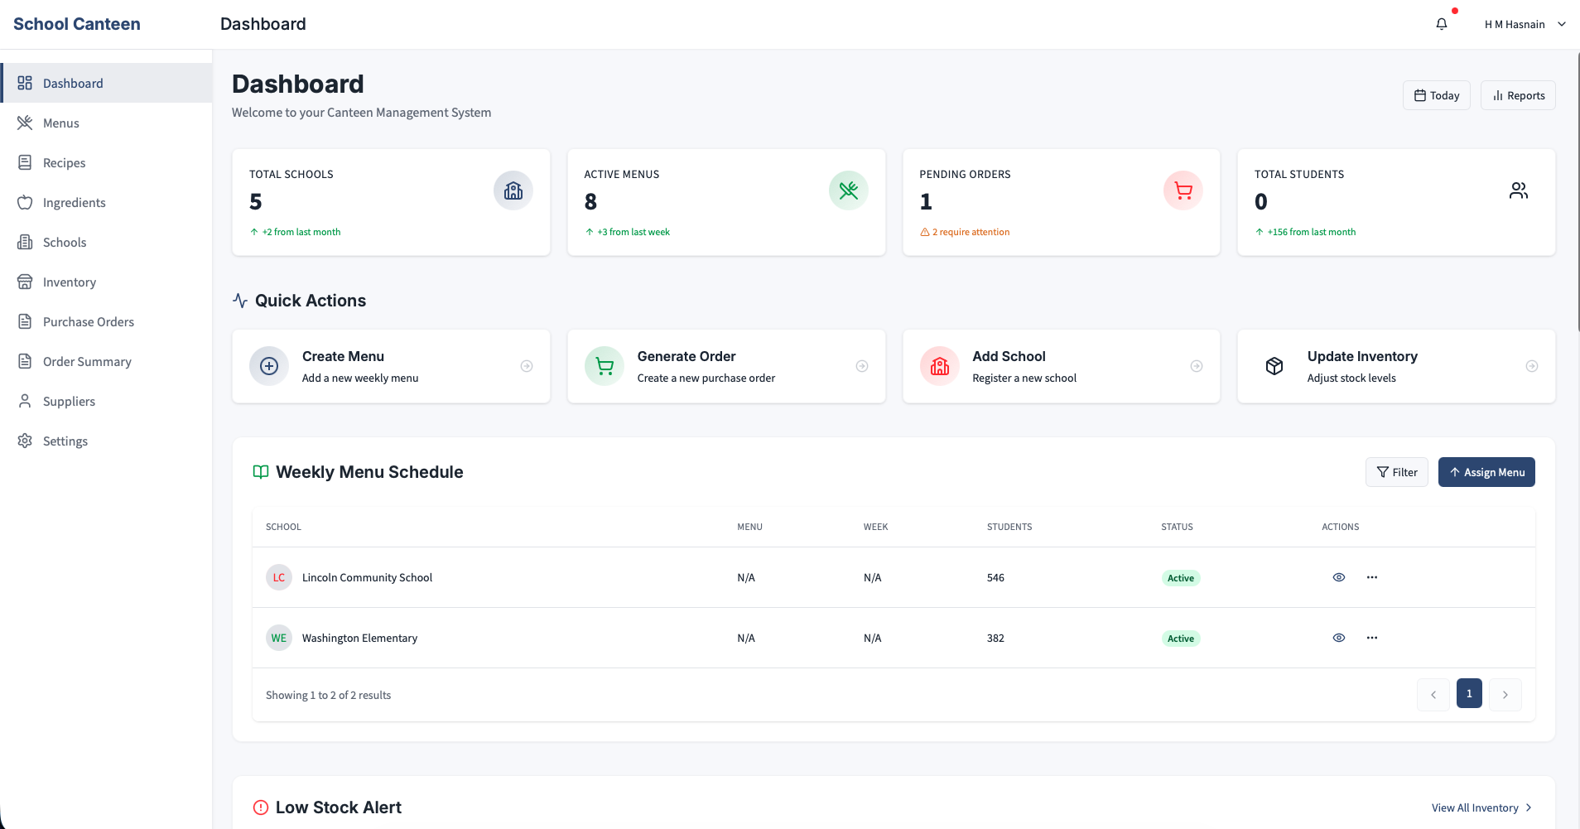
Task: Click the Settings gear icon
Action: [x=25, y=441]
